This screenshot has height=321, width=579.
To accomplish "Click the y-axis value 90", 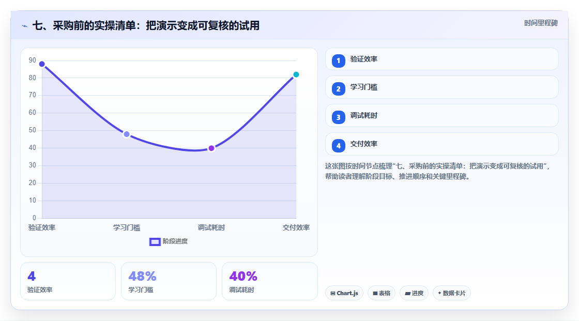I will click(x=33, y=60).
